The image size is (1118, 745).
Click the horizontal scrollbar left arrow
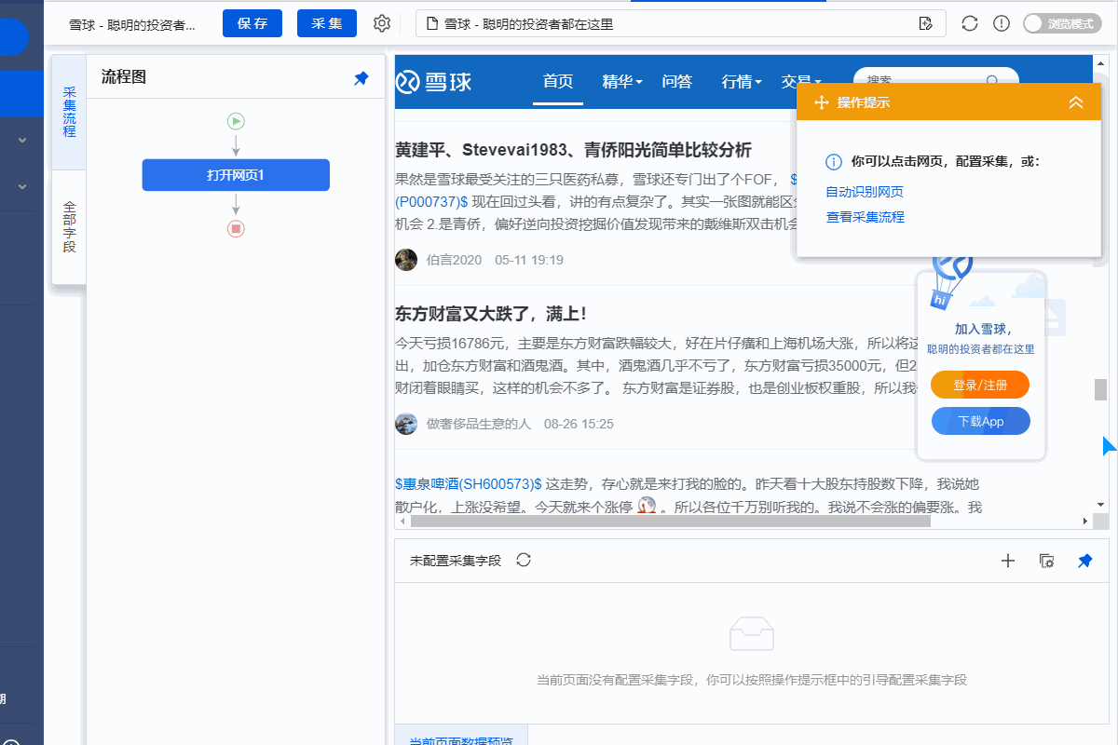[402, 521]
